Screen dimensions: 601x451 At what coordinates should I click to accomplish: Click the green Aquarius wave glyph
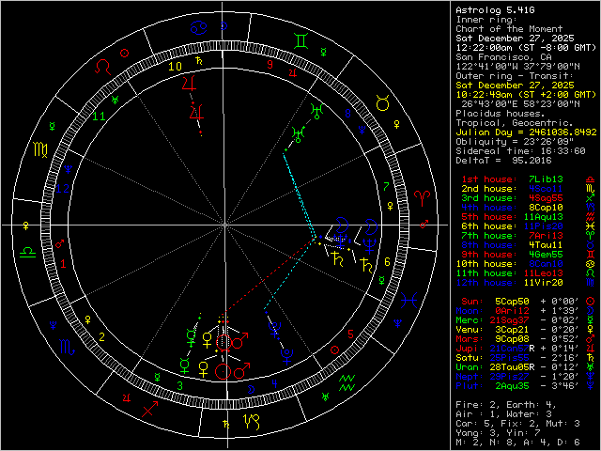tap(347, 383)
